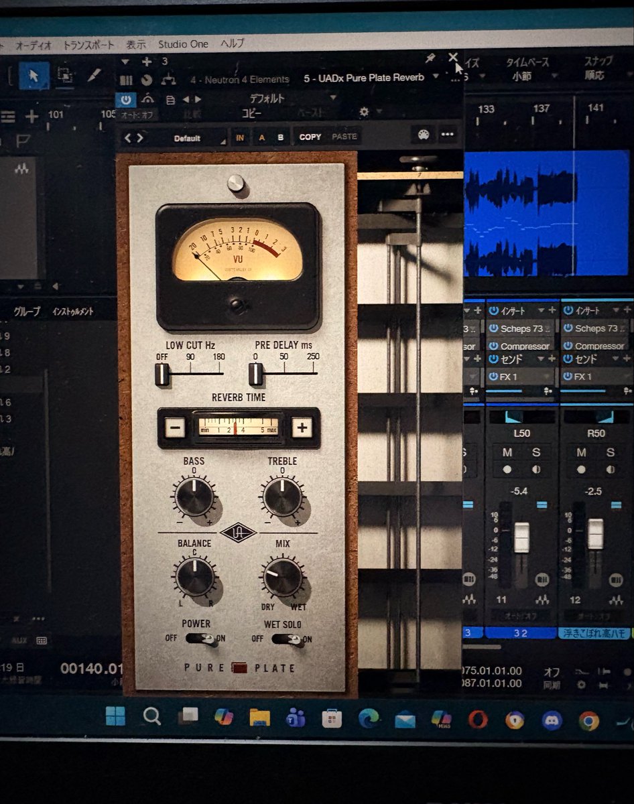This screenshot has height=804, width=634.
Task: Click the add track plus icon
Action: tap(31, 117)
